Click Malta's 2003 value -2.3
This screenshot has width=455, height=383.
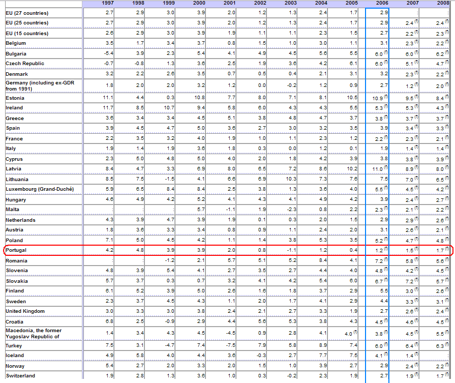[291, 210]
